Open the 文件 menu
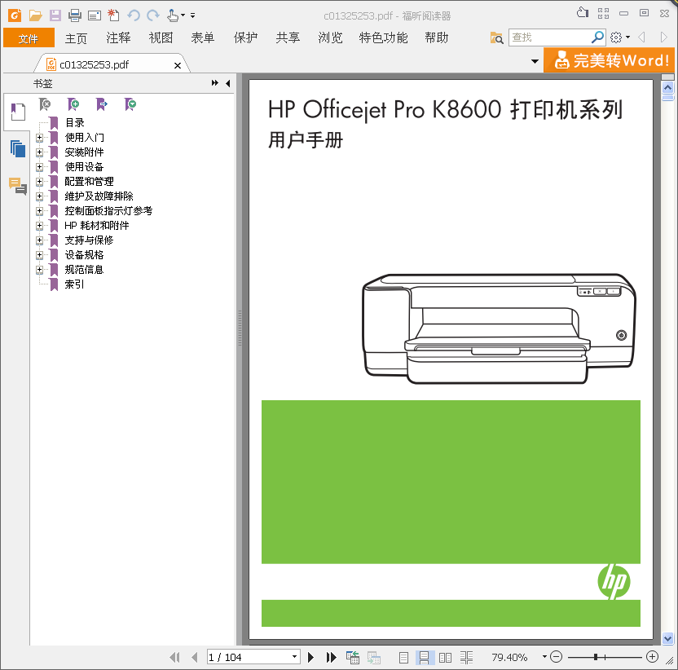This screenshot has width=678, height=670. click(x=29, y=38)
